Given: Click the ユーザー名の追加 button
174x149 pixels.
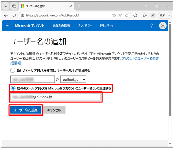Looking at the screenshot, I should click(26, 110).
